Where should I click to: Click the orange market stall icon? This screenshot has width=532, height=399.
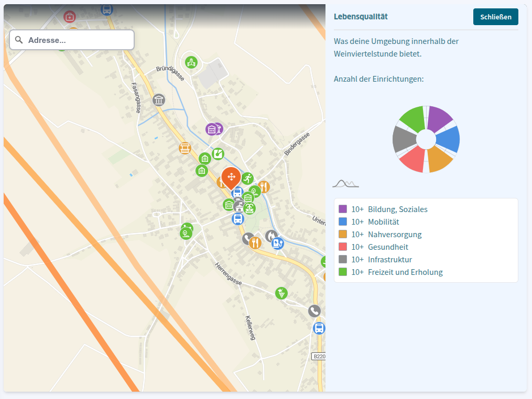pyautogui.click(x=185, y=148)
